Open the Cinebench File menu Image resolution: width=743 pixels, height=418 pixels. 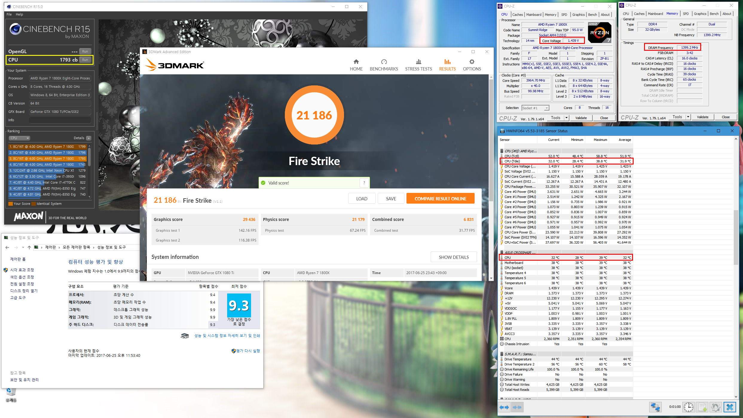(9, 14)
